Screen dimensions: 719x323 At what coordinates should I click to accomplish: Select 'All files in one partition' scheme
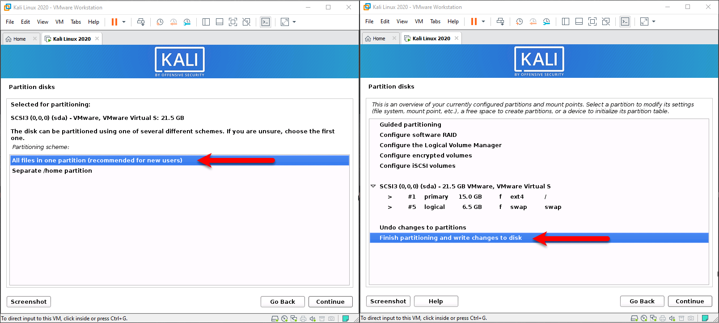179,160
